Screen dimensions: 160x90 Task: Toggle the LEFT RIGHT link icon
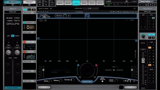point(13,36)
